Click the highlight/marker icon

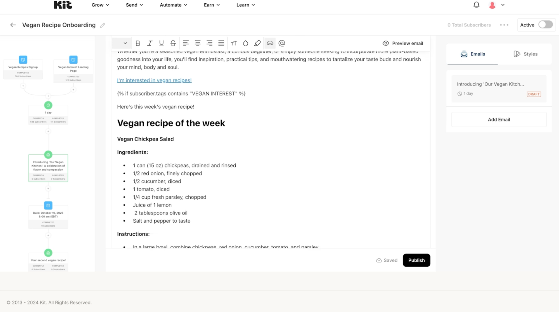pos(258,43)
